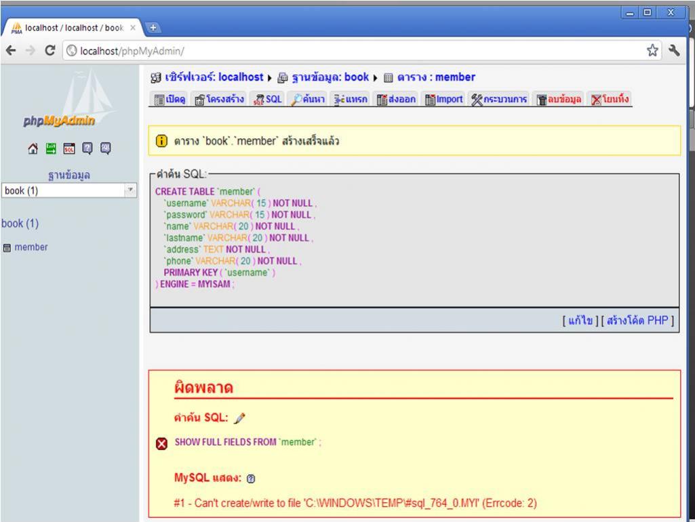Select the localhost / localhost / book browser tab
This screenshot has width=695, height=522.
point(74,28)
